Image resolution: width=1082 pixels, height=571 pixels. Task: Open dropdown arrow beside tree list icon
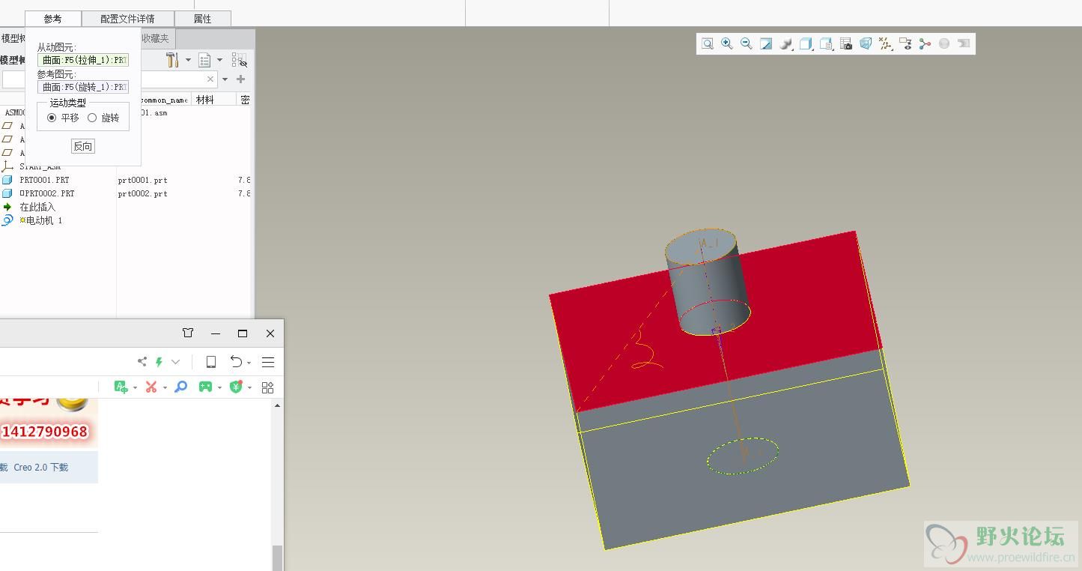click(219, 60)
